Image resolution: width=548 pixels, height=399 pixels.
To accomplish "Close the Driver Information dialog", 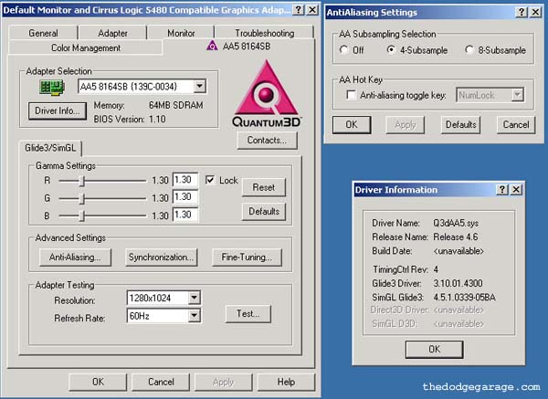I will click(516, 189).
